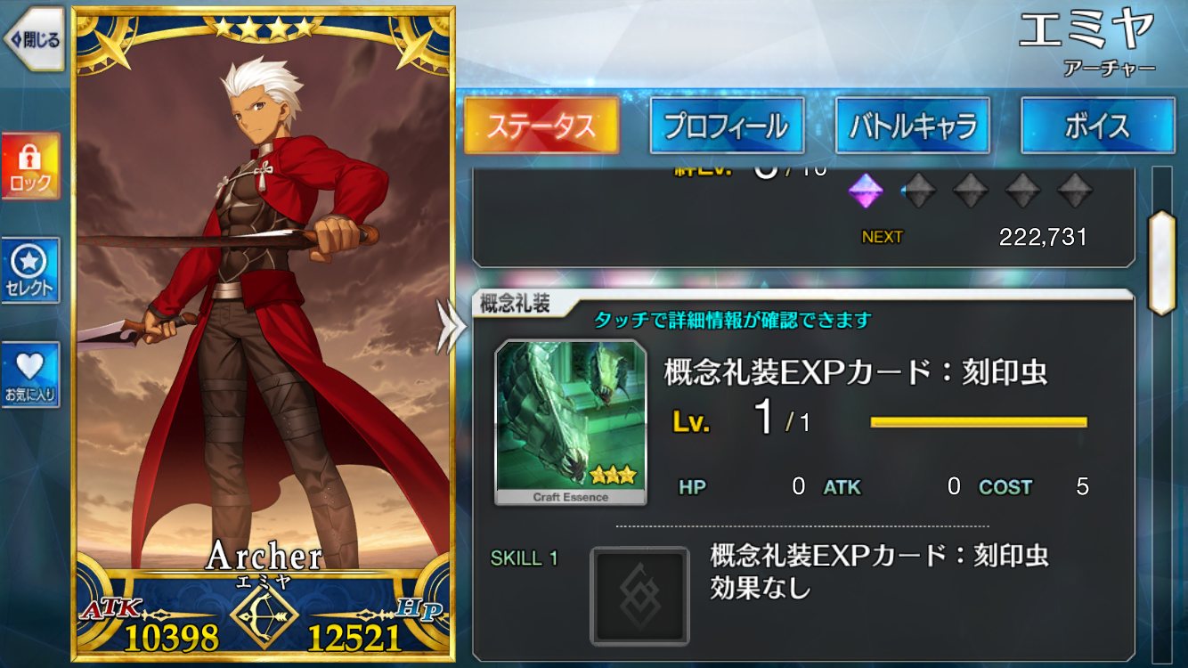Viewport: 1188px width, 668px height.
Task: Click the ATK value 10398 on card
Action: pos(172,637)
